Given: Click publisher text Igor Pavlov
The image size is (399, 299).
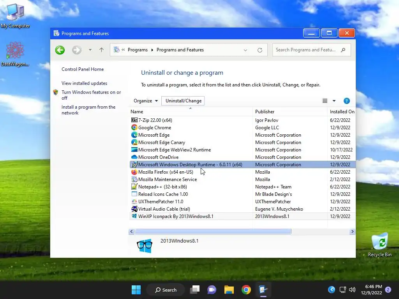Looking at the screenshot, I should coord(267,120).
